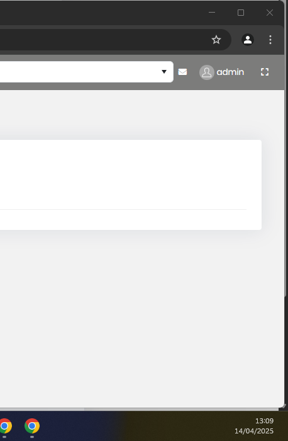
Task: Open the Chrome three-dot menu
Action: pyautogui.click(x=270, y=40)
